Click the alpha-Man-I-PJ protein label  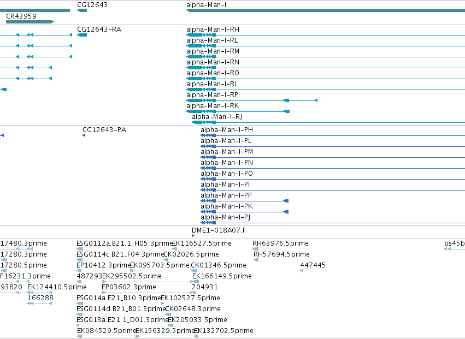(226, 217)
